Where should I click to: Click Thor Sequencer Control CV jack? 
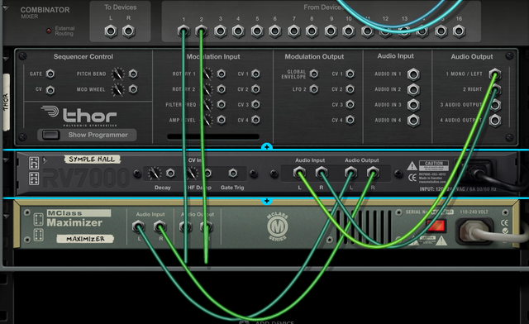click(x=50, y=90)
